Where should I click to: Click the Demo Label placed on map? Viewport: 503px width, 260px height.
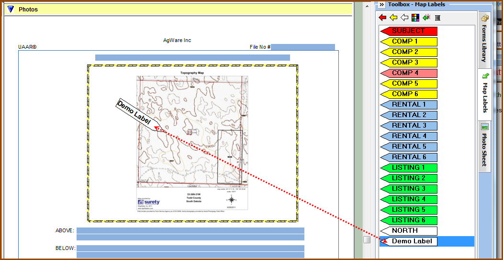click(x=136, y=115)
